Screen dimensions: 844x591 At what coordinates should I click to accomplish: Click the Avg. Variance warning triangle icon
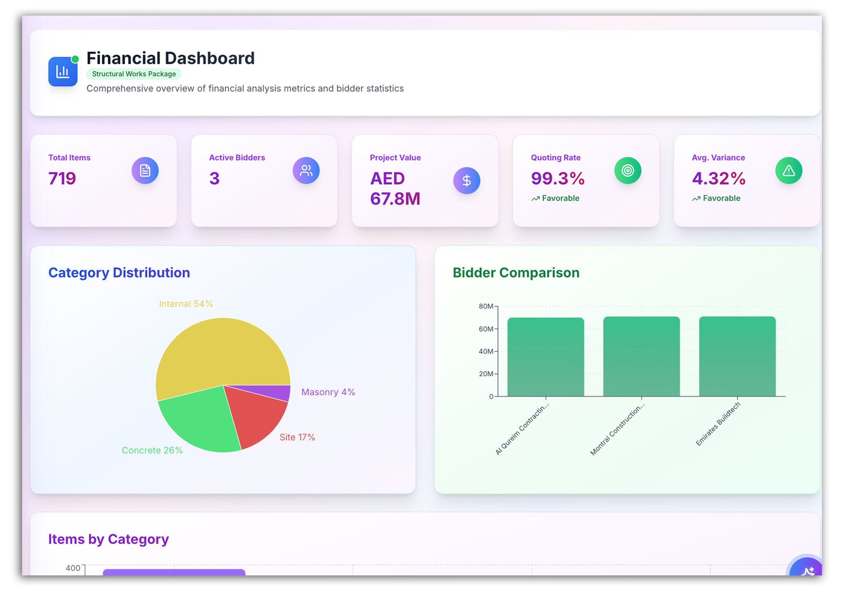tap(789, 170)
